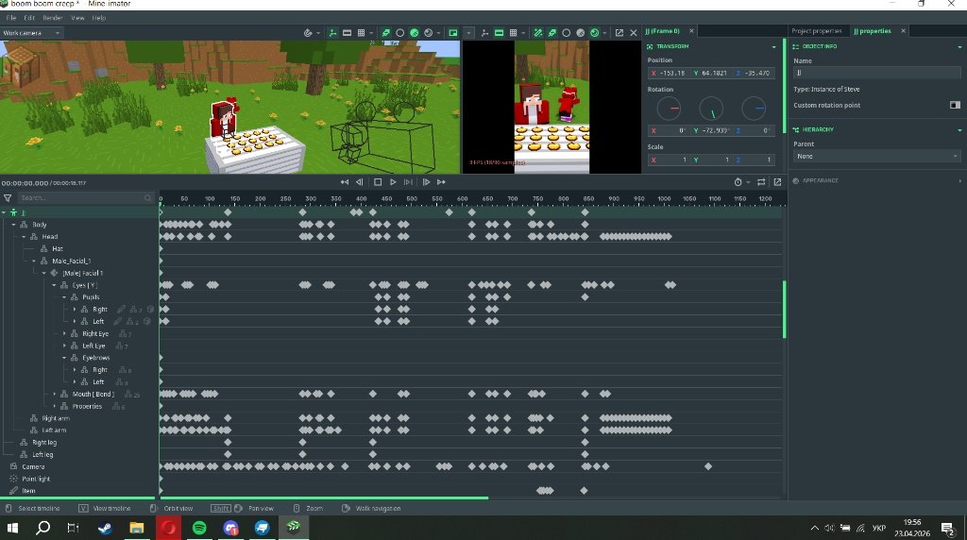Viewport: 967px width, 540px height.
Task: Open the Parent dropdown set to None
Action: tap(876, 156)
